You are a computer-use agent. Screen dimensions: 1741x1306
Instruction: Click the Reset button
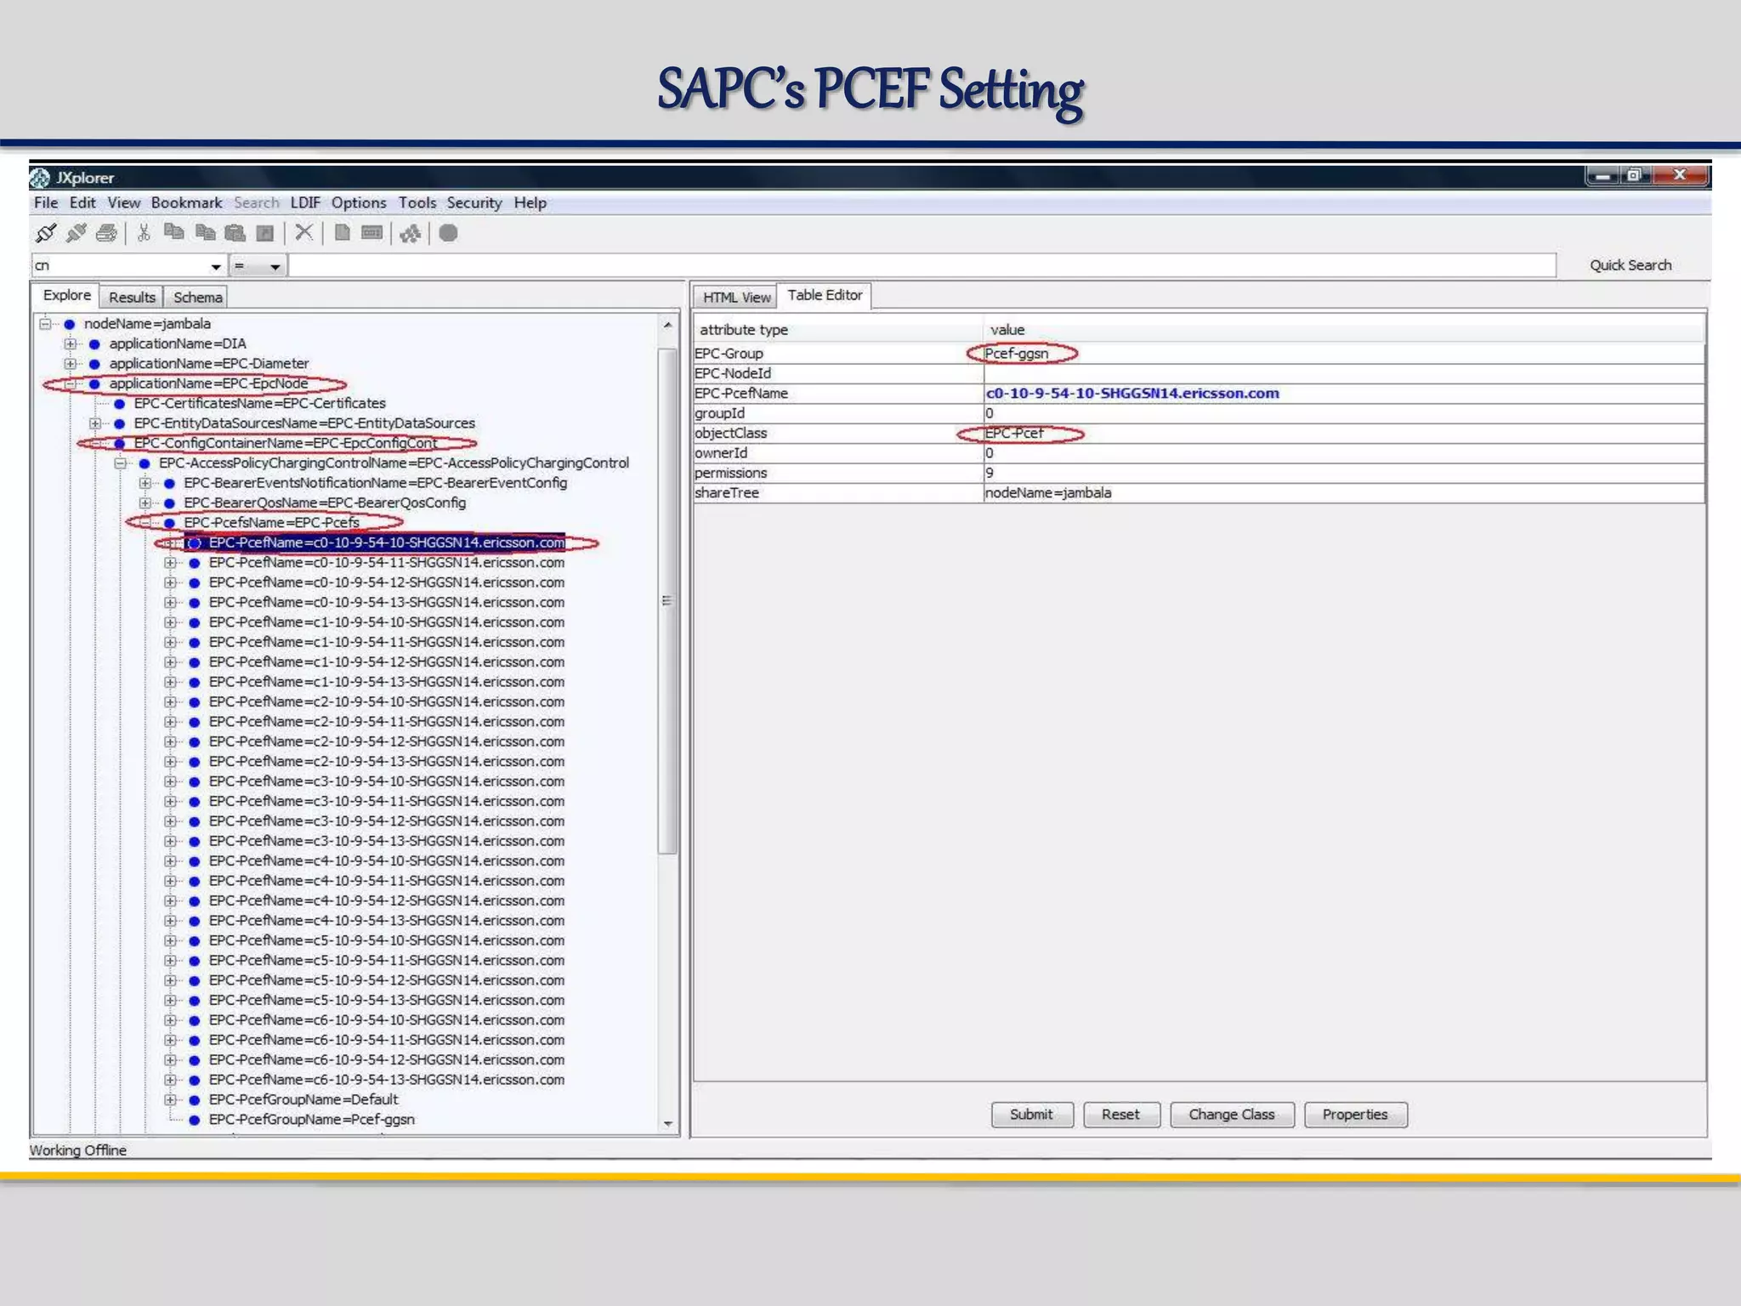(1121, 1115)
